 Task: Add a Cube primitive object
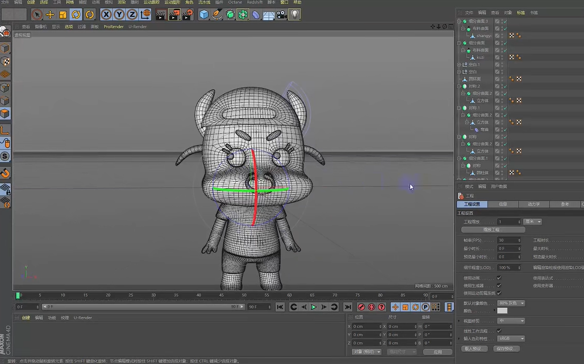(204, 15)
